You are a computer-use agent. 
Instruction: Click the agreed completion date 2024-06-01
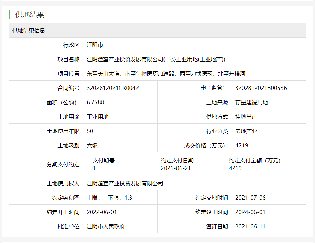[x=250, y=212]
